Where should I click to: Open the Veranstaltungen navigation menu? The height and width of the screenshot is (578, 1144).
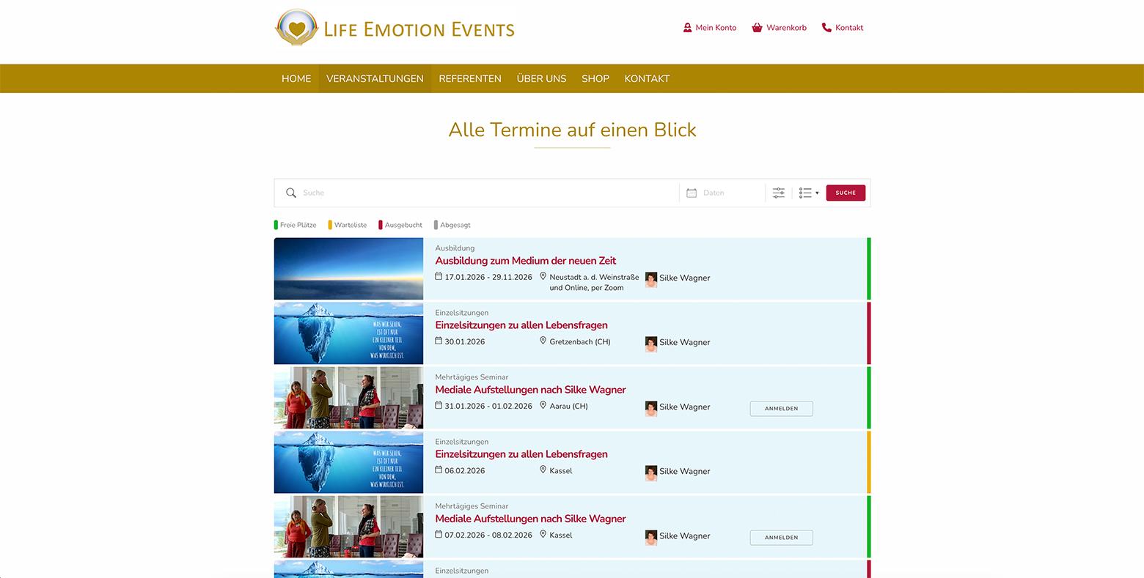[375, 78]
